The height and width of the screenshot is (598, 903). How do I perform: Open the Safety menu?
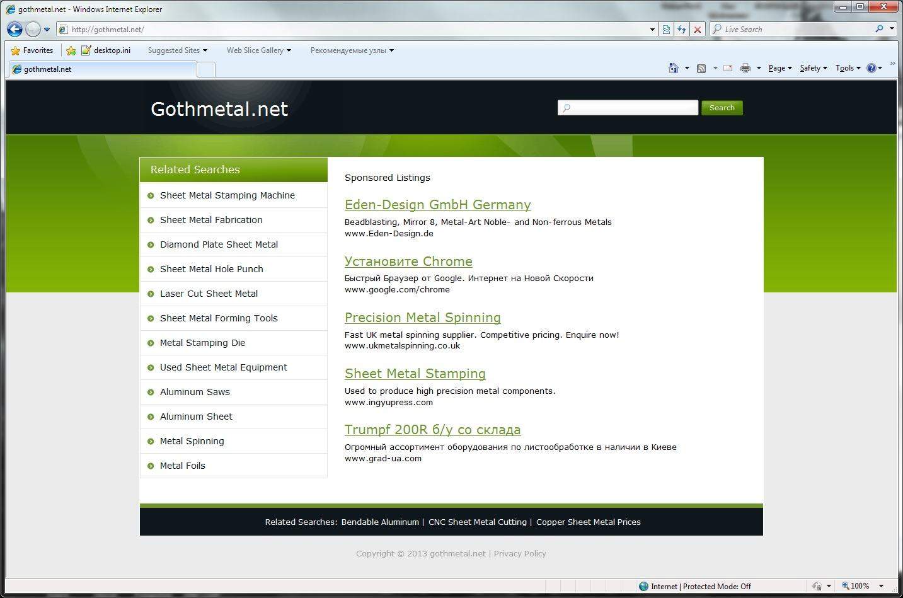(814, 68)
